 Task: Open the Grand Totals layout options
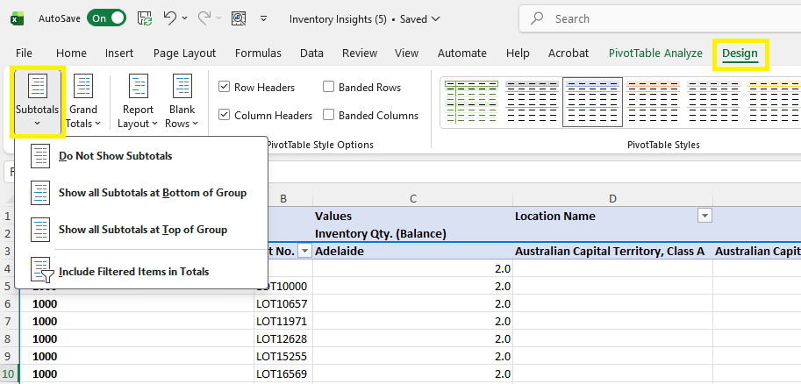tap(83, 101)
